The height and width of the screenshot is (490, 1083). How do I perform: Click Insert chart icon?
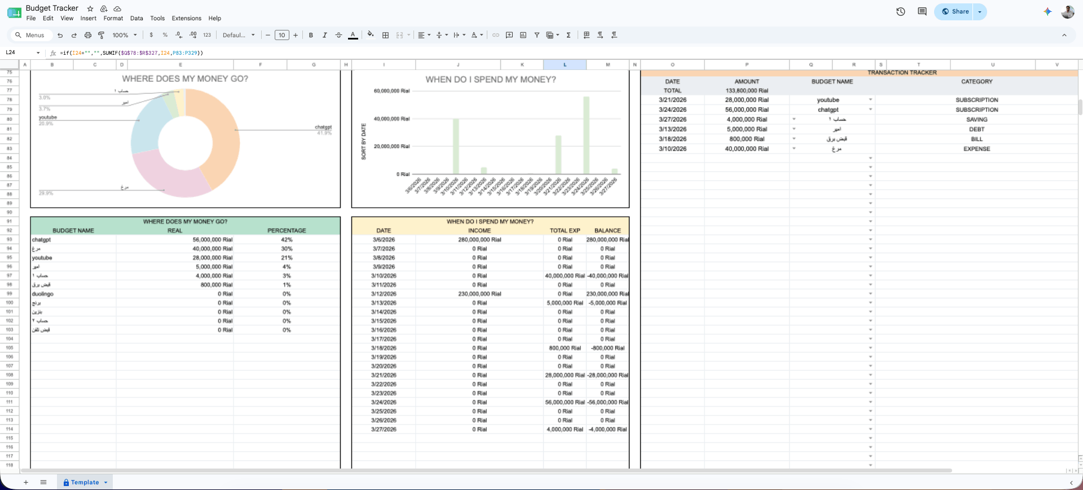(523, 35)
